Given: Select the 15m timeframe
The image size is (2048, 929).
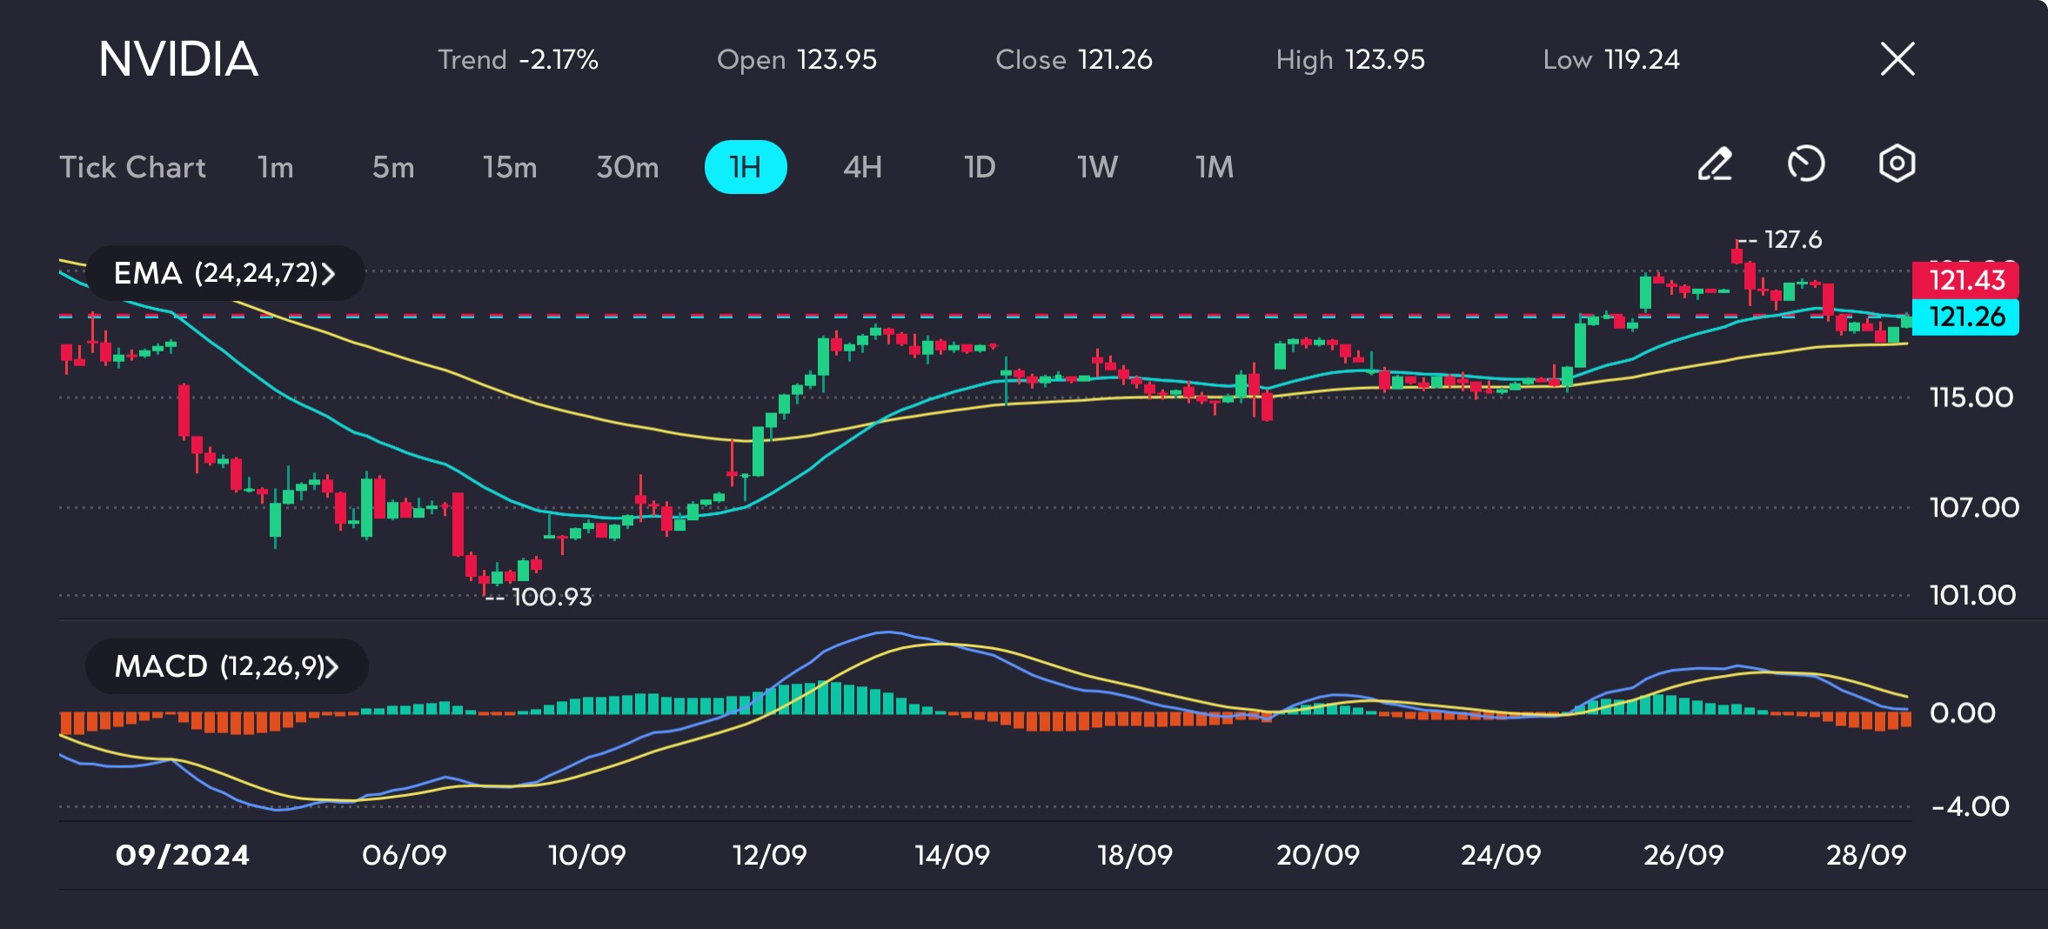Looking at the screenshot, I should click(510, 167).
